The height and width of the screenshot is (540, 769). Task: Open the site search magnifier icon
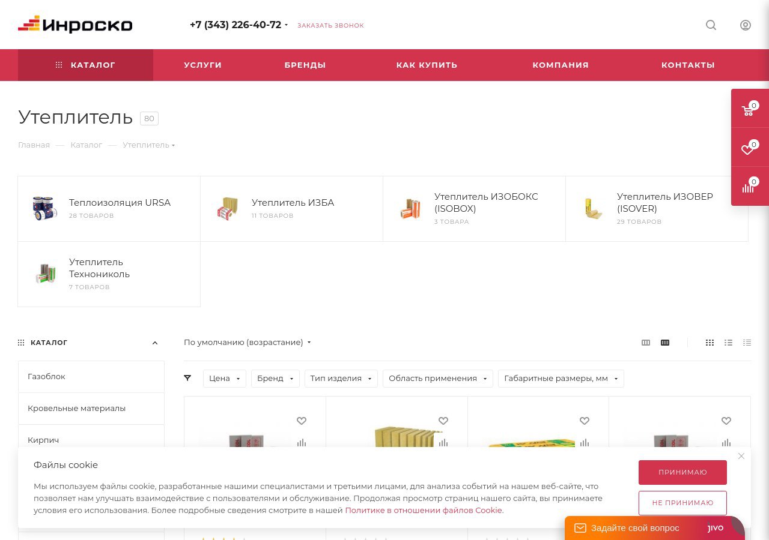pyautogui.click(x=711, y=25)
